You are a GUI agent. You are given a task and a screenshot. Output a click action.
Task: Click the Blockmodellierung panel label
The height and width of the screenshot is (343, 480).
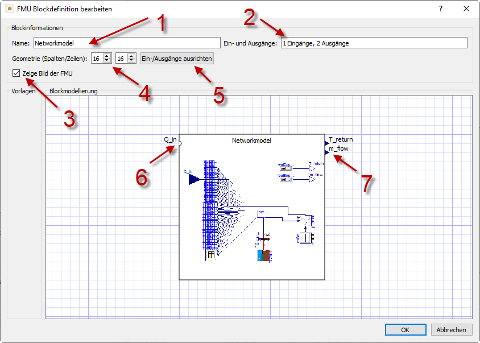click(73, 91)
